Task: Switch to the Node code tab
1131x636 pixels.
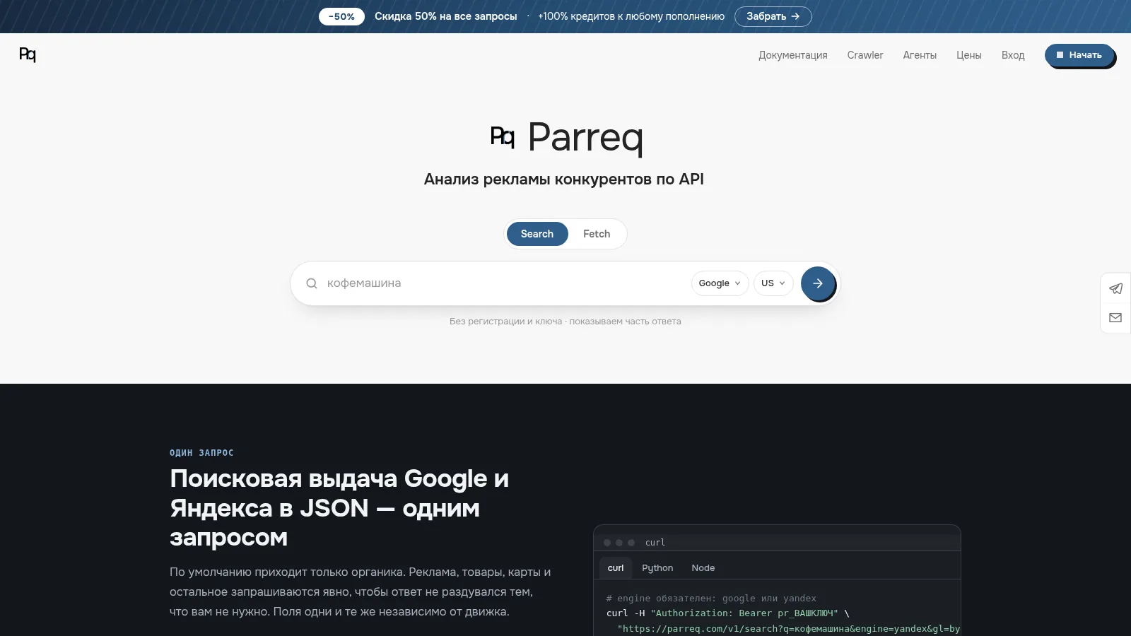Action: point(703,568)
